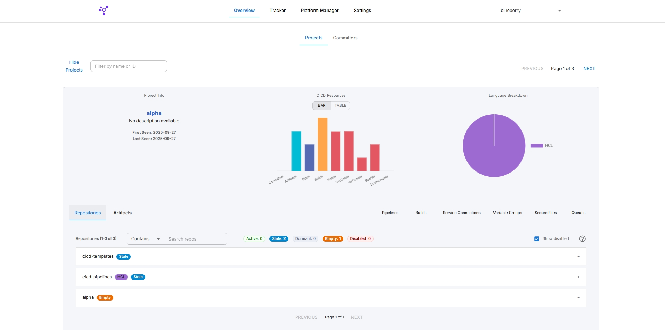Click the Disabled: 0 filter badge
Image resolution: width=665 pixels, height=330 pixels.
[x=360, y=239]
